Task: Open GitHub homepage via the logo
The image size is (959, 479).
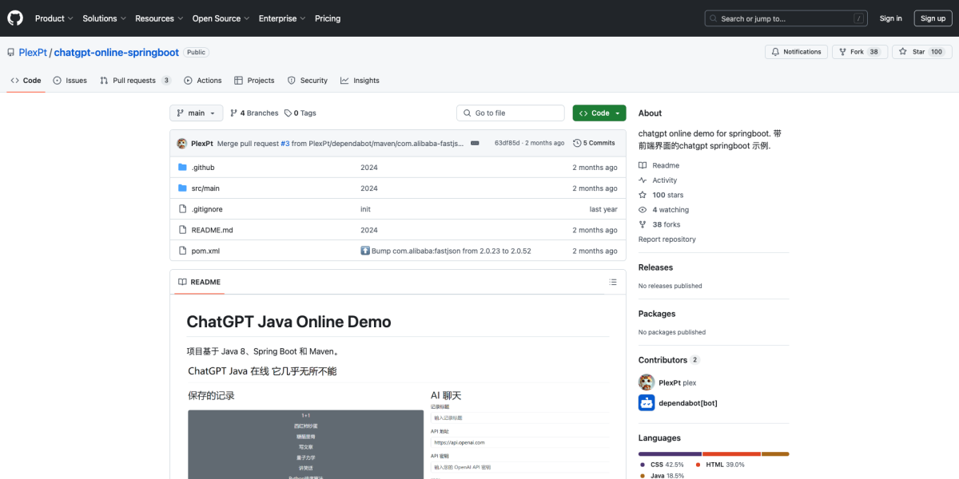Action: [x=14, y=18]
